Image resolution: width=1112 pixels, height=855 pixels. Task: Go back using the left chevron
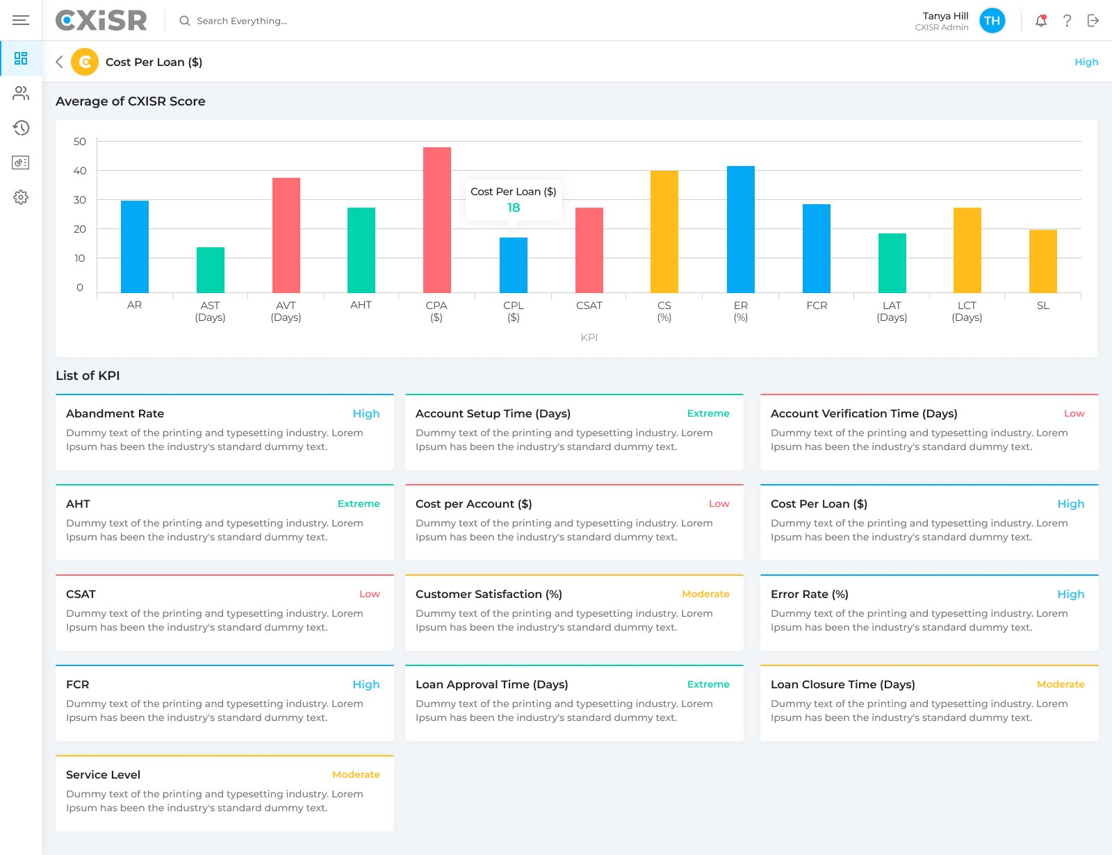60,62
